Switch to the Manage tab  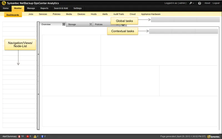pos(31,8)
